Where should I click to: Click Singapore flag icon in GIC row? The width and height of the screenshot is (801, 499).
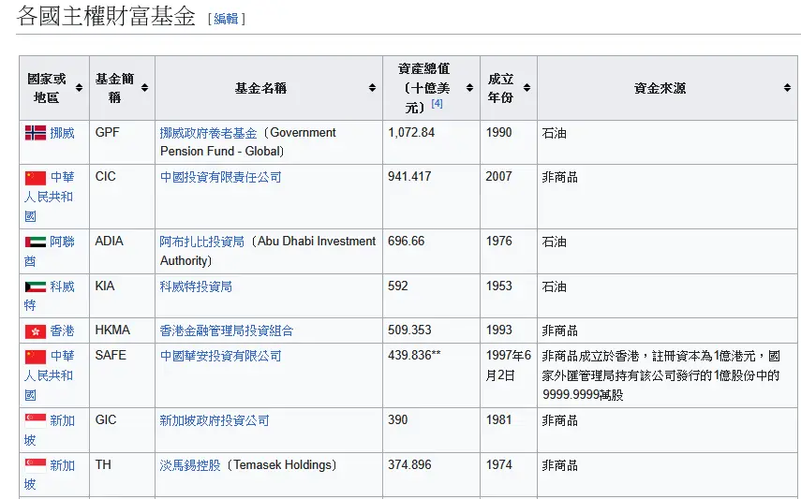pos(36,421)
